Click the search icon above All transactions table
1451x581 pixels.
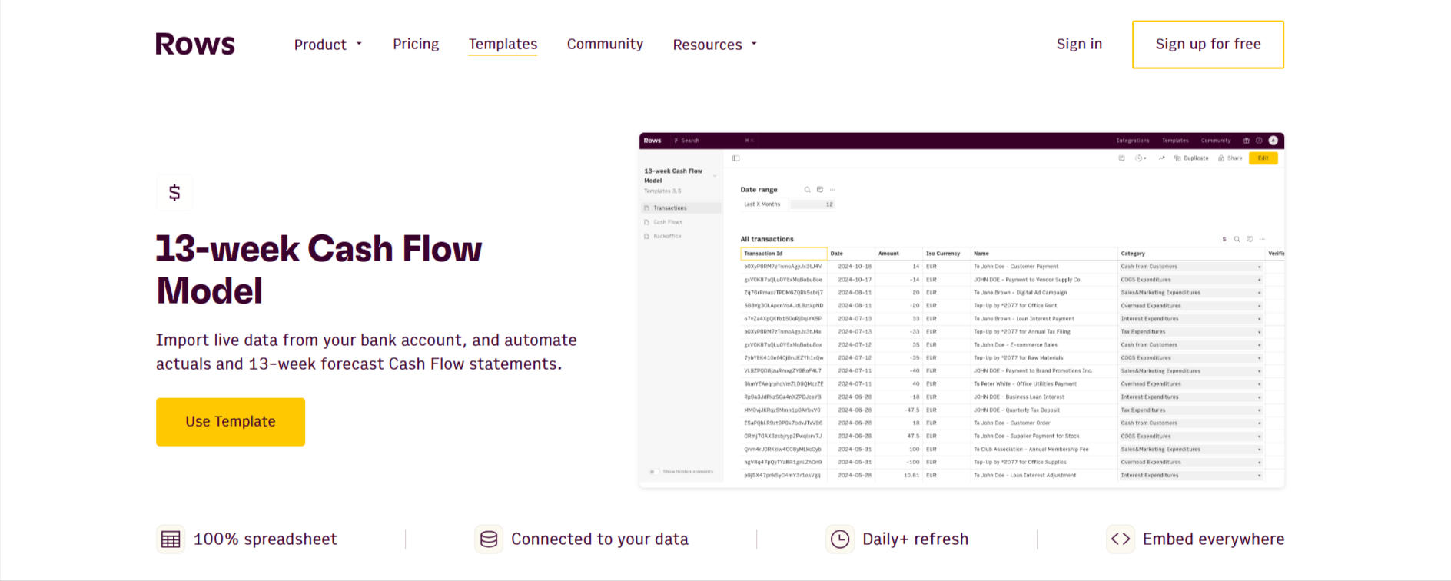pos(1237,239)
